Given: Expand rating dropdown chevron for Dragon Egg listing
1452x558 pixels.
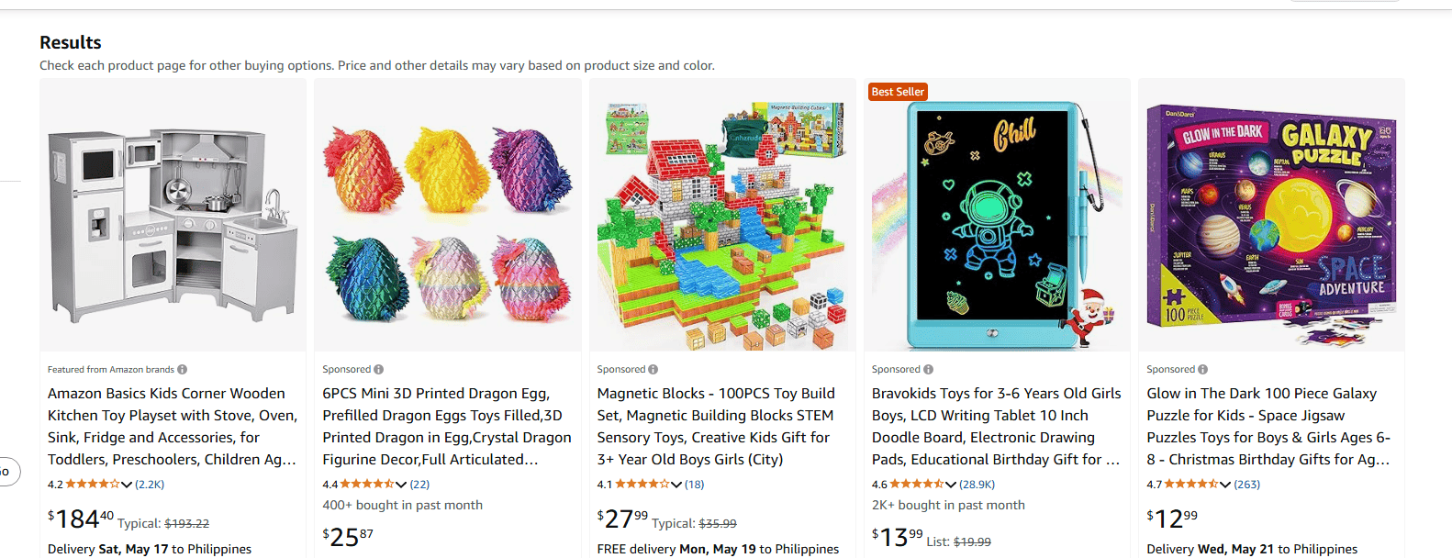Looking at the screenshot, I should tap(401, 485).
